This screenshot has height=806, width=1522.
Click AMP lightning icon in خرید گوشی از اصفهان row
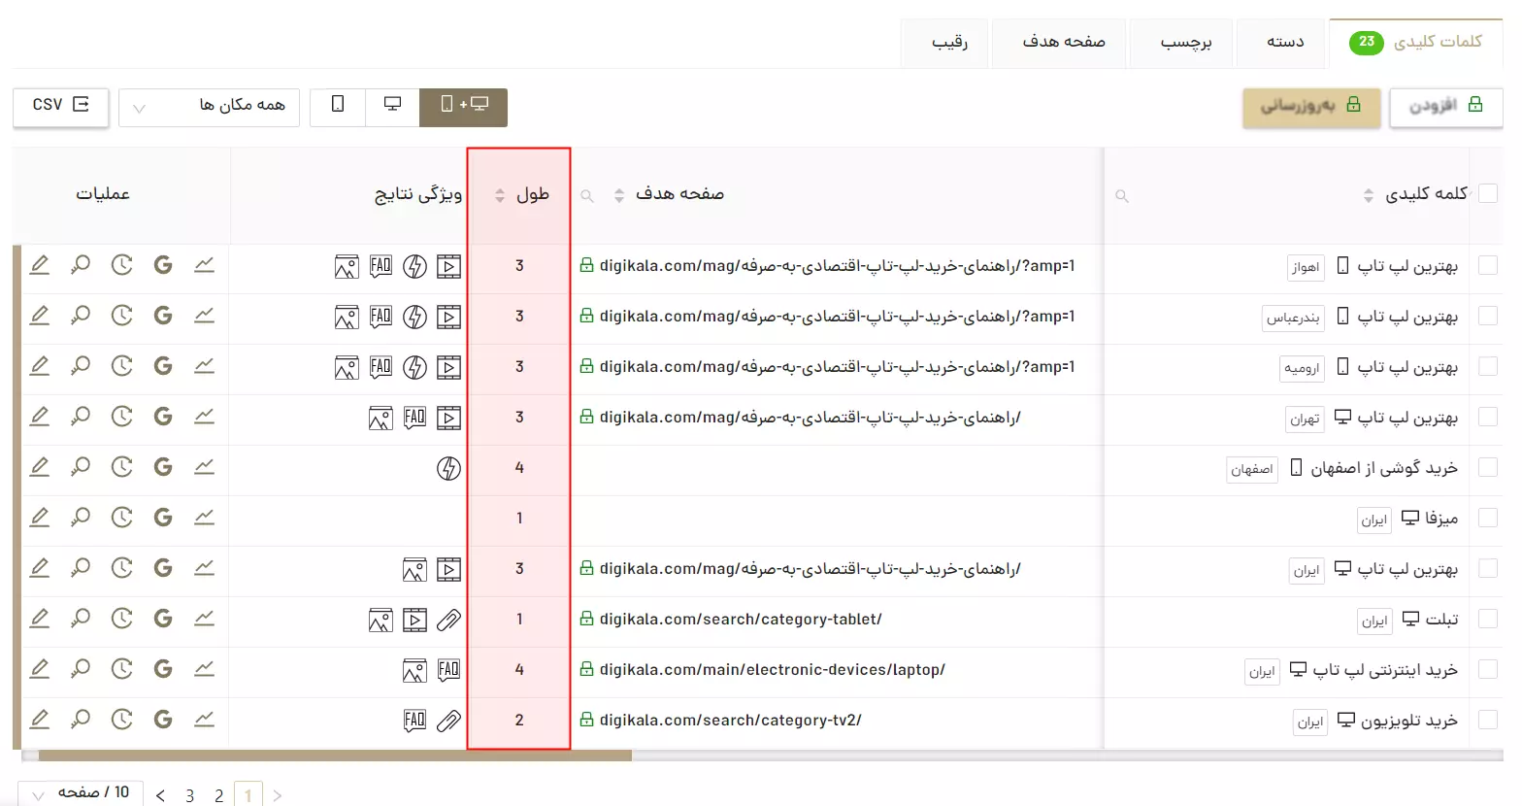pyautogui.click(x=448, y=468)
